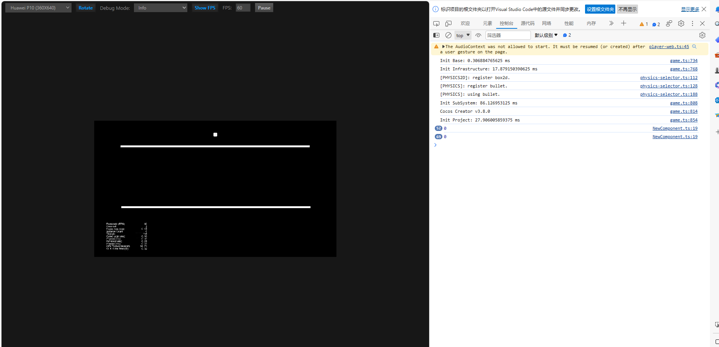Viewport: 719px width, 347px height.
Task: Click the 'Init Project' log message
Action: click(480, 120)
